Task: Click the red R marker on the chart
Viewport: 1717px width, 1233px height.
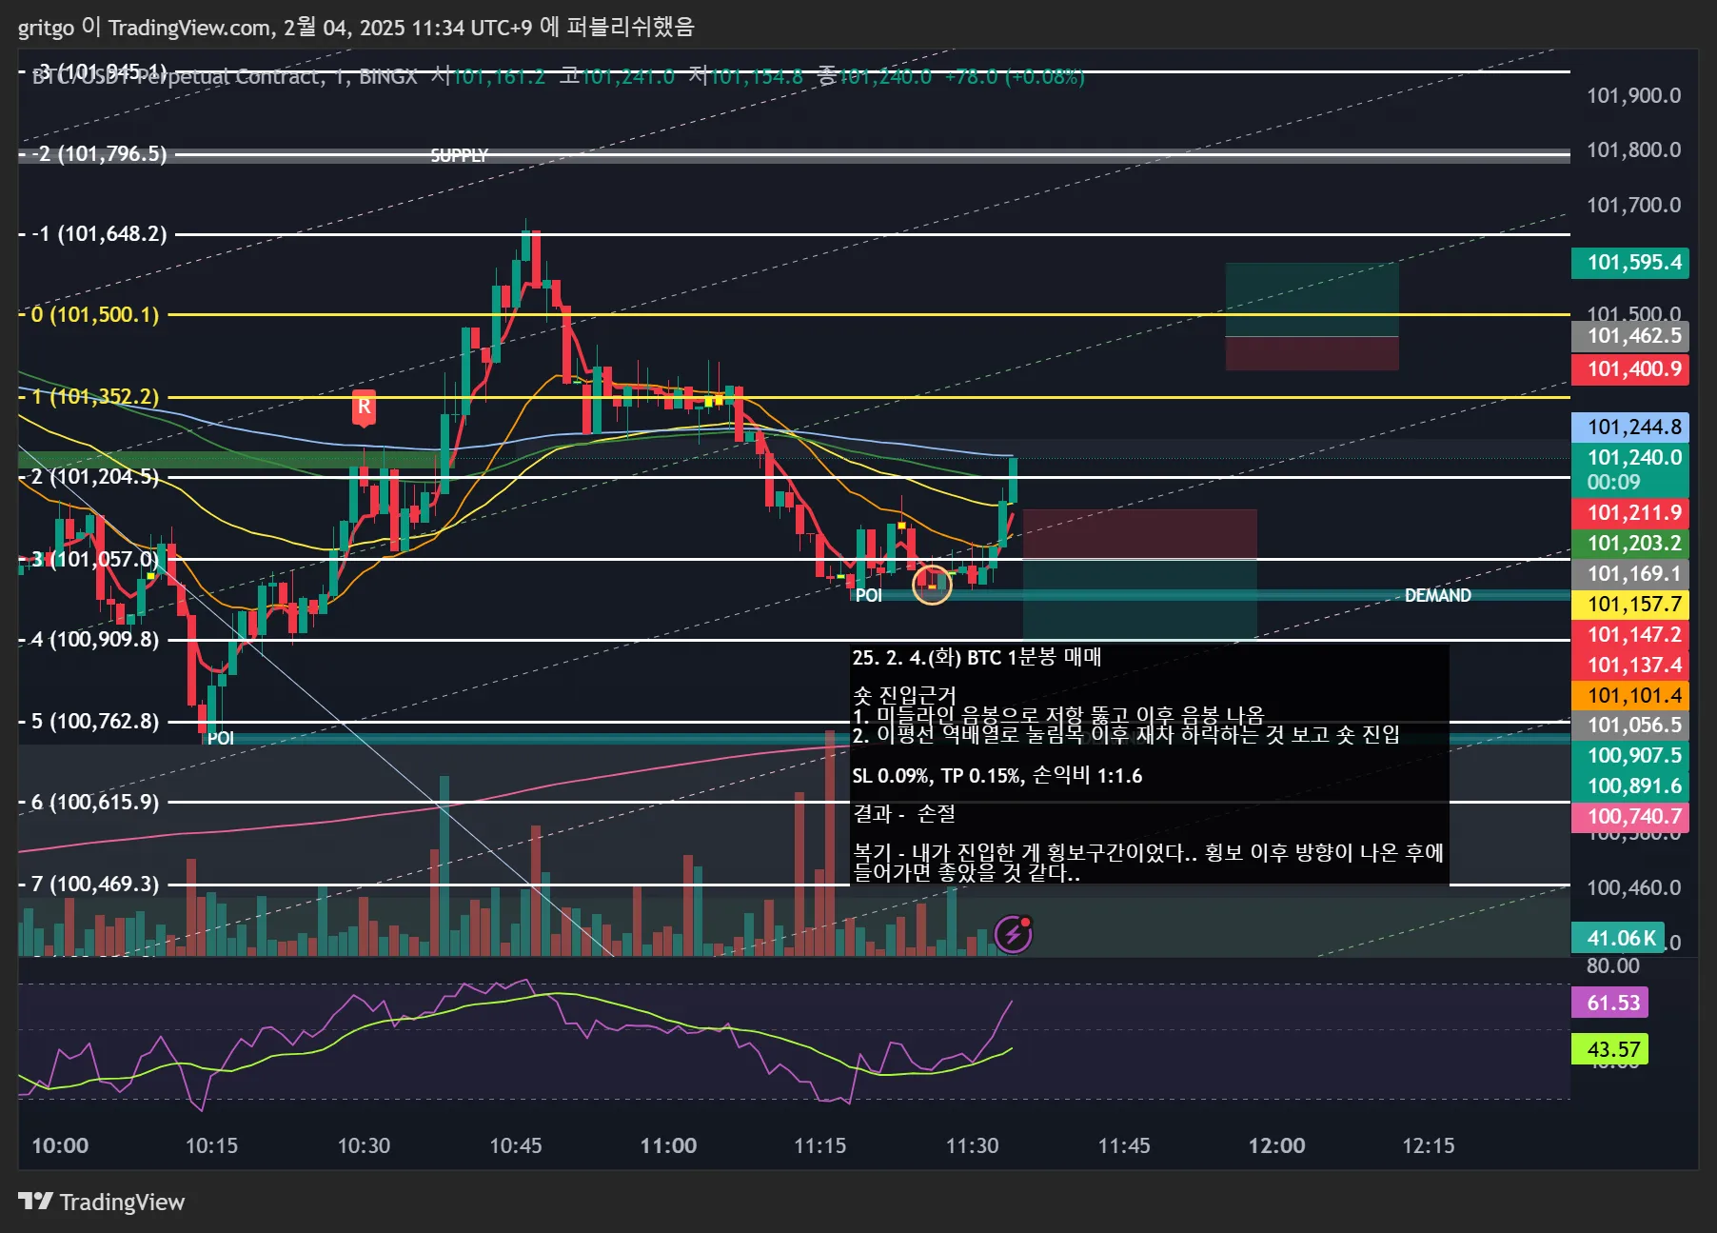Action: (x=364, y=408)
